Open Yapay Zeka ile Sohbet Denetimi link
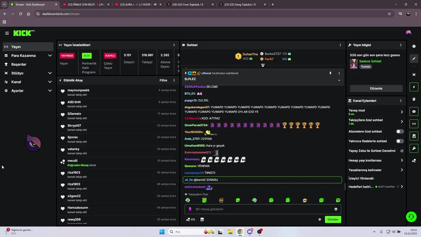The height and width of the screenshot is (237, 421). click(x=376, y=151)
